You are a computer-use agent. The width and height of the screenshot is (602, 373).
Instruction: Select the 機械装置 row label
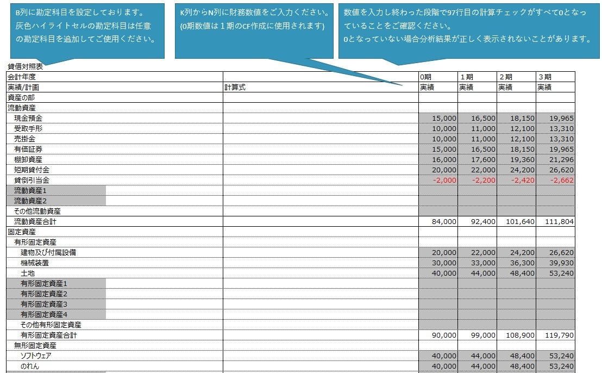point(35,263)
